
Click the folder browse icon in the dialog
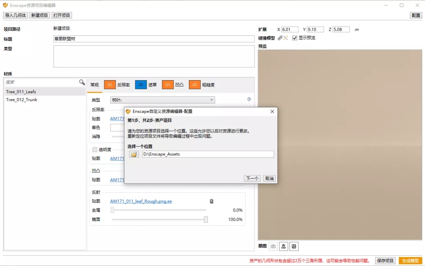click(x=134, y=154)
